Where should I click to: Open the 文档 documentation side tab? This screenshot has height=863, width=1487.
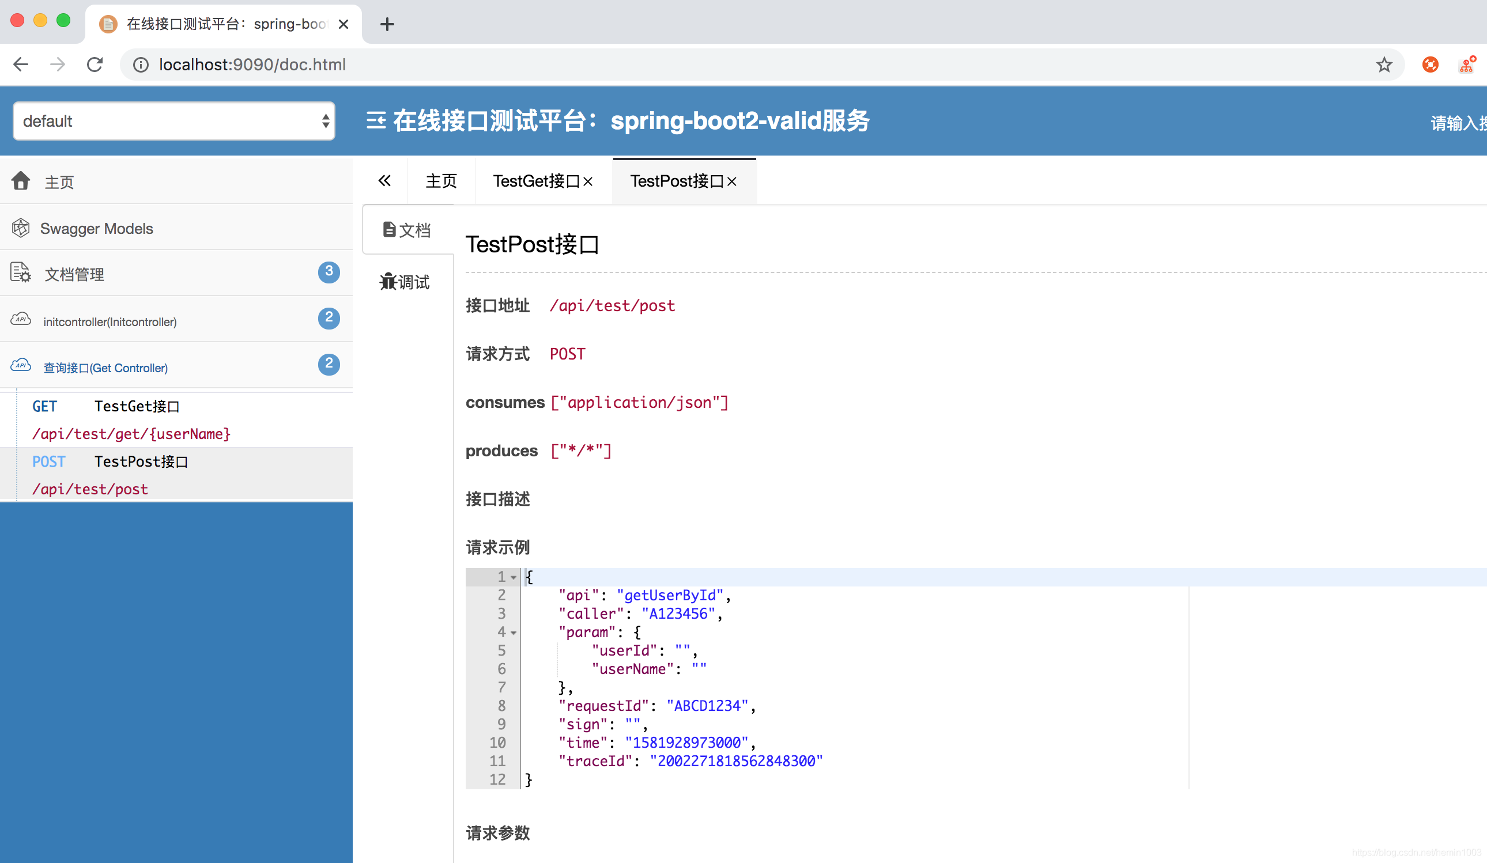point(407,230)
